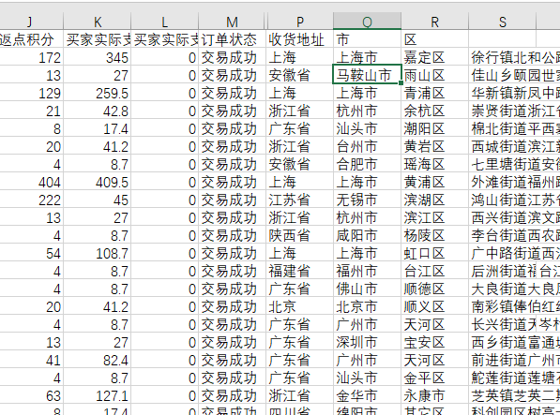Screen dimensions: 560x415
Task: Select cell 江苏省
Action: (x=299, y=200)
